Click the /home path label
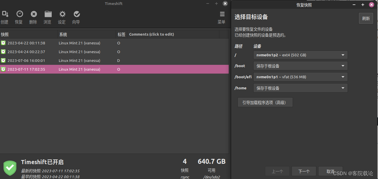This screenshot has height=179, width=378. [240, 88]
